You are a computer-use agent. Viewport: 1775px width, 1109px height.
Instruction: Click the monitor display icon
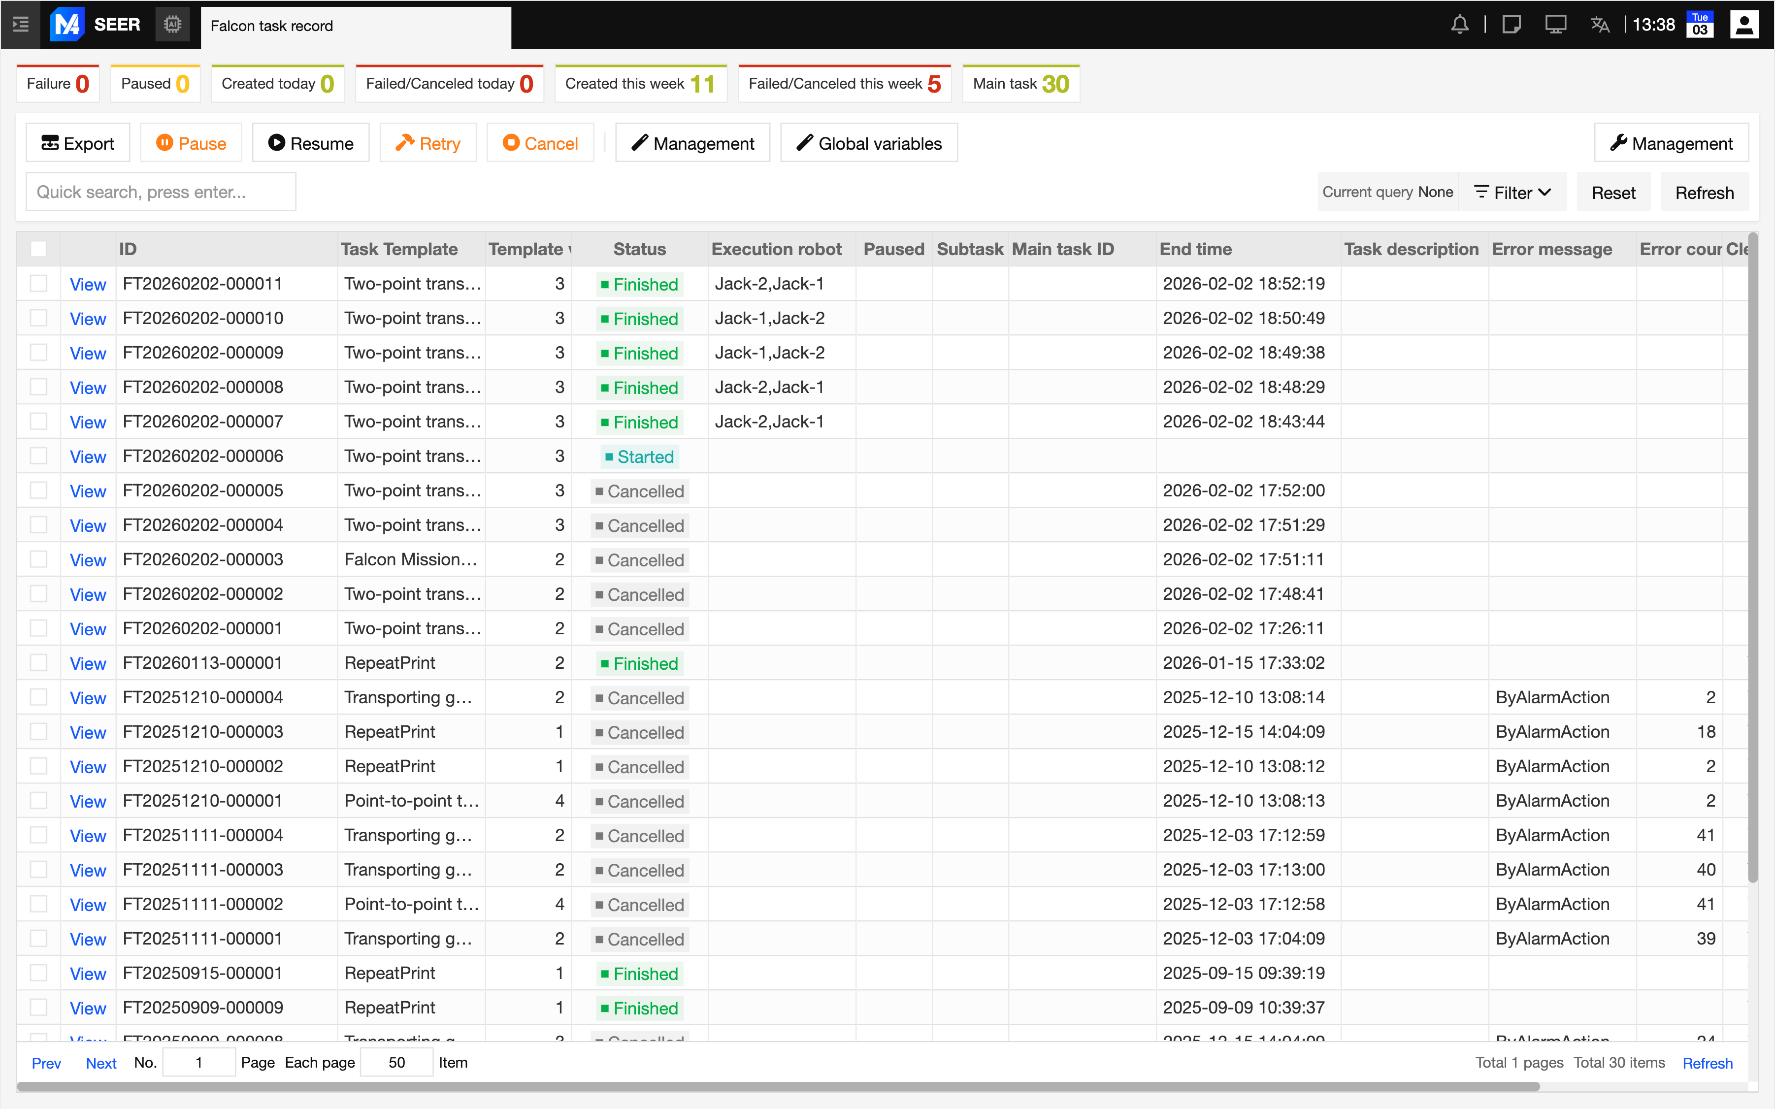pyautogui.click(x=1555, y=25)
